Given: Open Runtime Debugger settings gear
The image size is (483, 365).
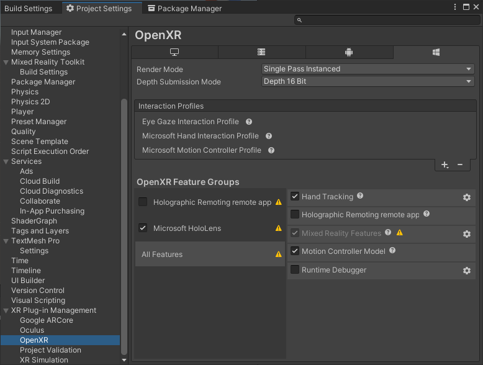Looking at the screenshot, I should coord(467,271).
